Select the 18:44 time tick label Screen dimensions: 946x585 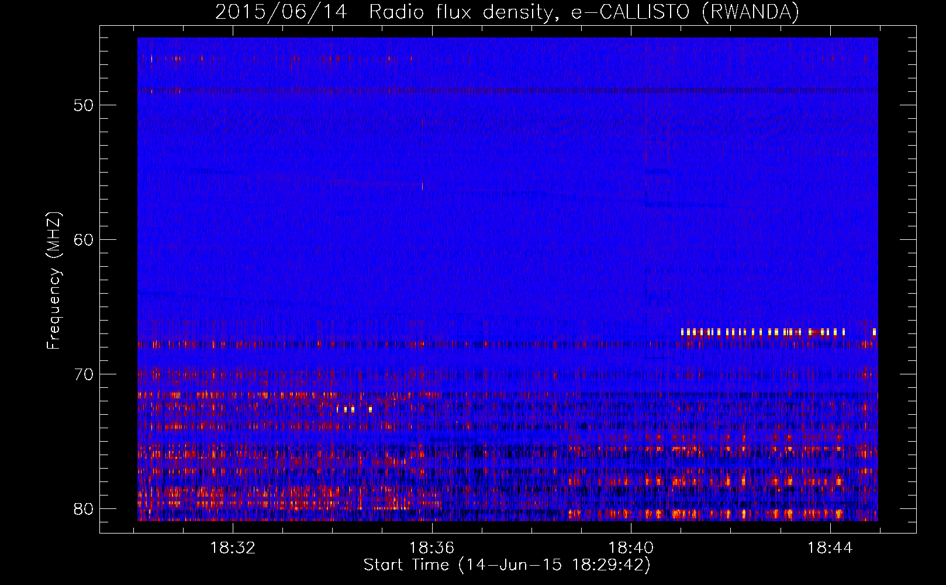click(830, 548)
